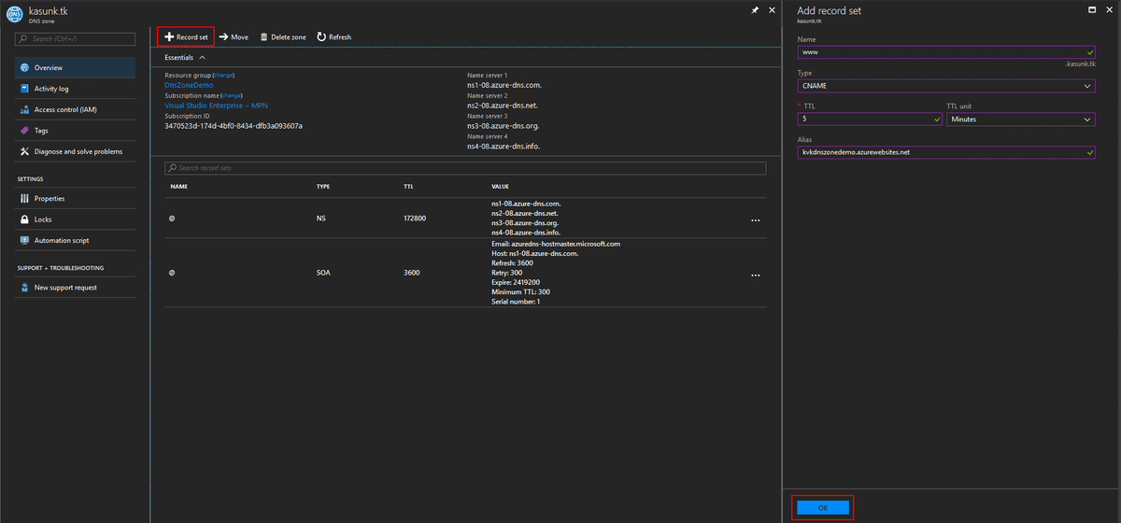Click the Move arrow icon

(224, 36)
